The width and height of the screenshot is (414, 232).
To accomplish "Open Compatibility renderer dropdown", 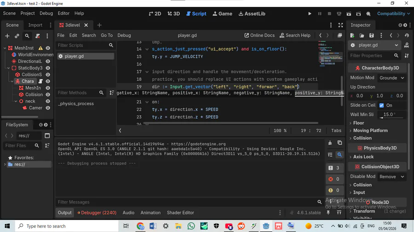I will click(393, 14).
